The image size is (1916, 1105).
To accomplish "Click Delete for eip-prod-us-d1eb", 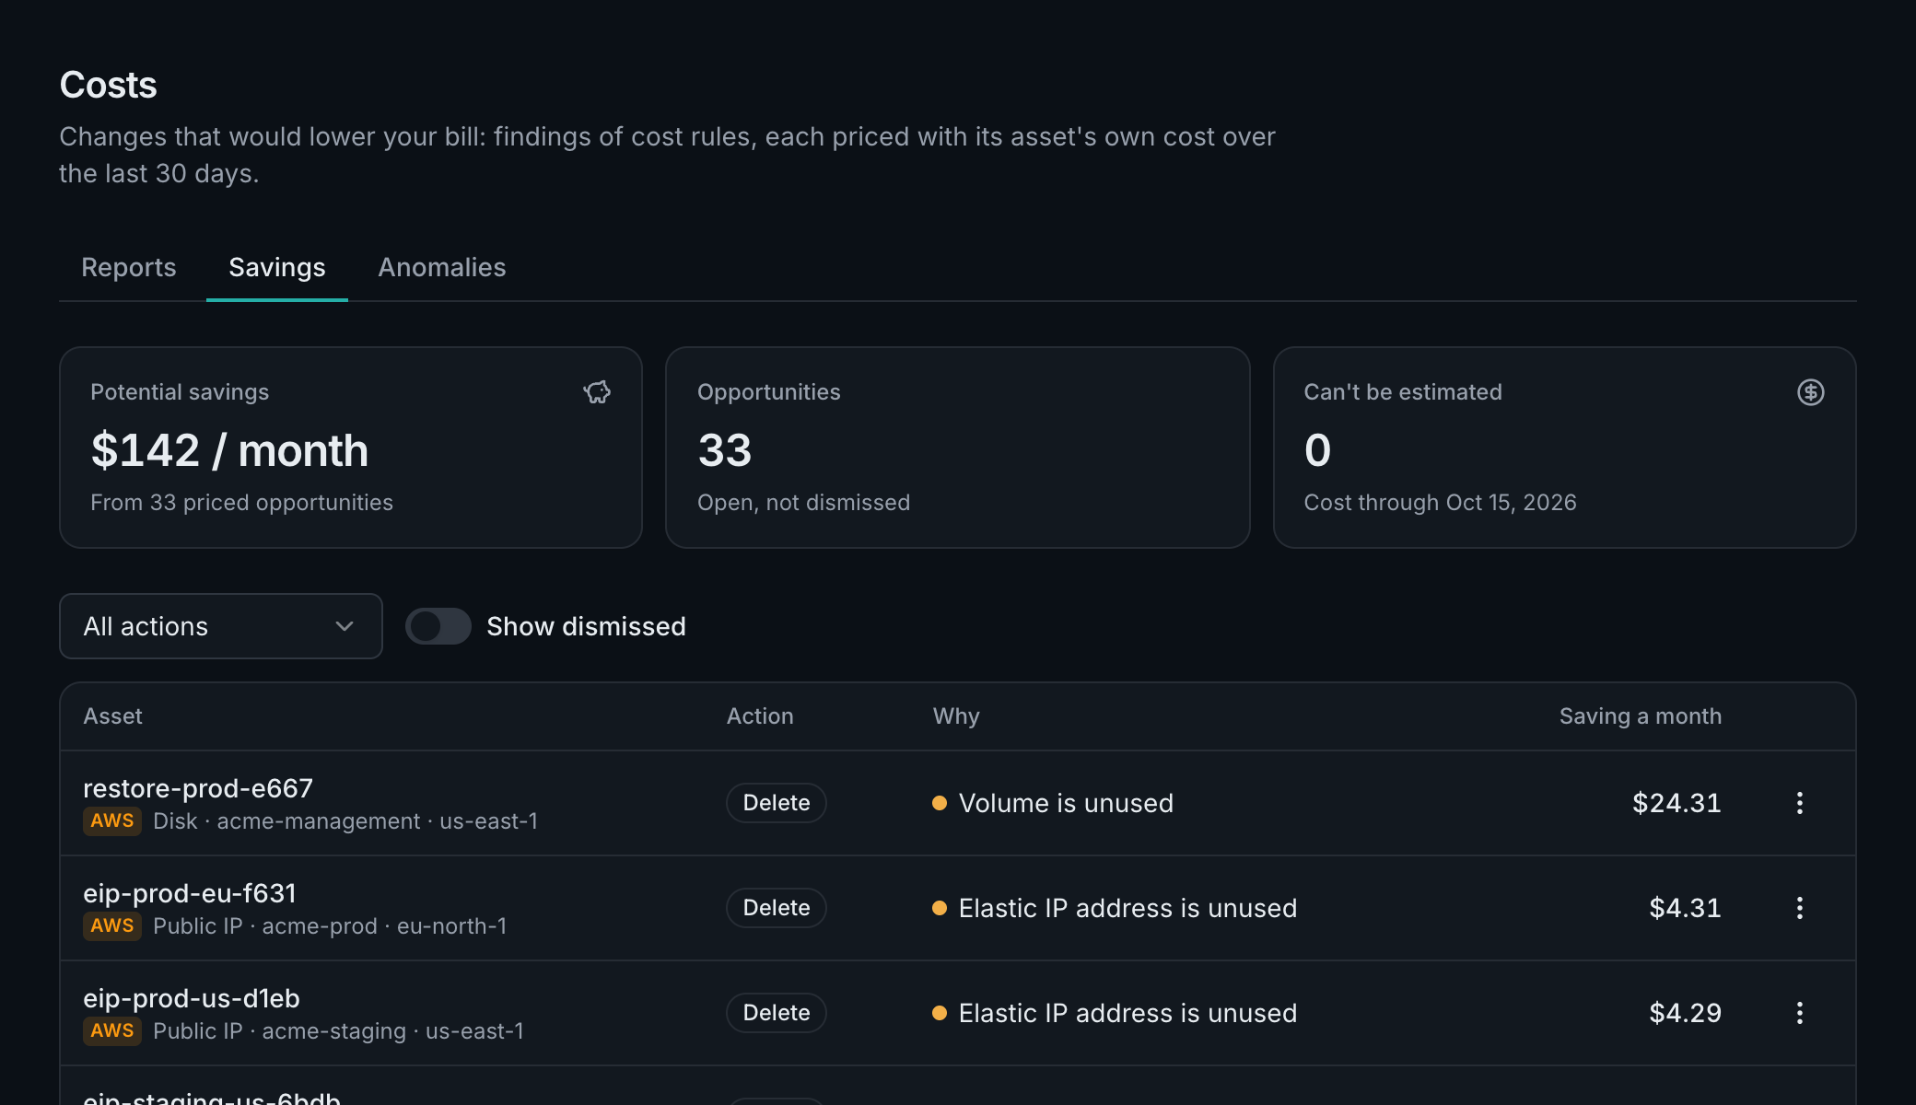I will coord(777,1013).
